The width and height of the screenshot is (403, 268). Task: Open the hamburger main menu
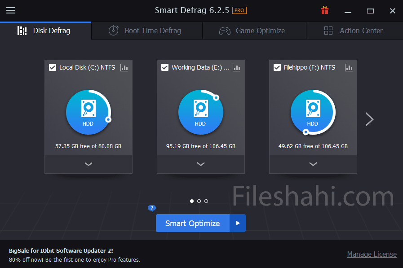11,10
